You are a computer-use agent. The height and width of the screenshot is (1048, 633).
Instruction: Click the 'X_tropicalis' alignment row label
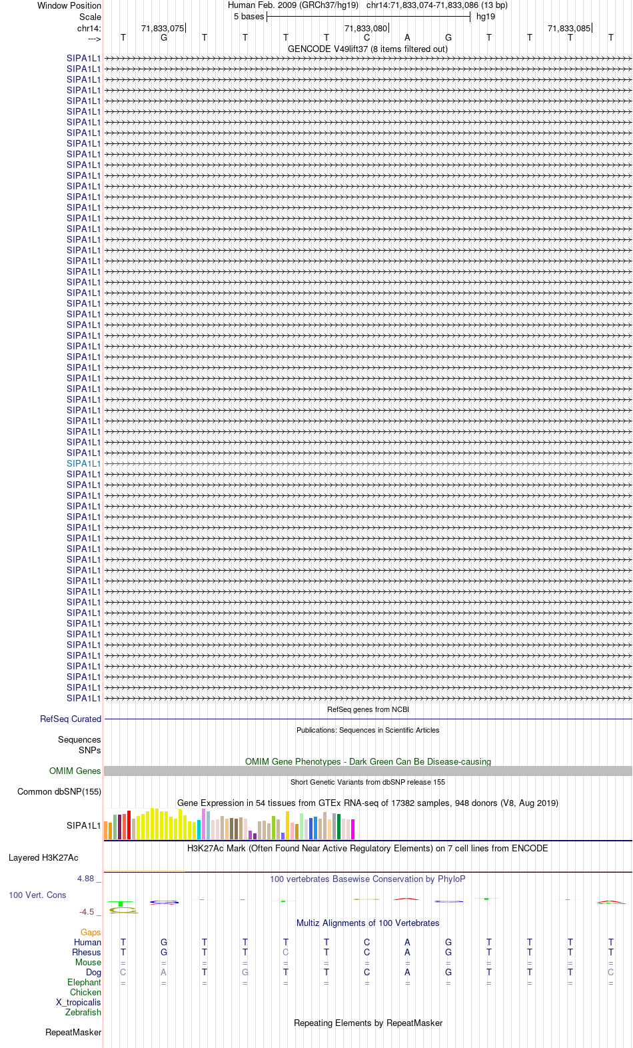(x=79, y=1003)
